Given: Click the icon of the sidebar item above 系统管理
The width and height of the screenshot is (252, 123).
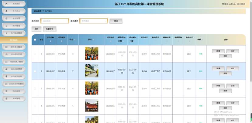Looking at the screenshot, I should 6,91.
